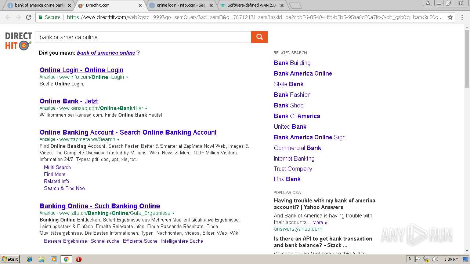Bookmark this page with the star icon
The width and height of the screenshot is (470, 264).
(450, 17)
